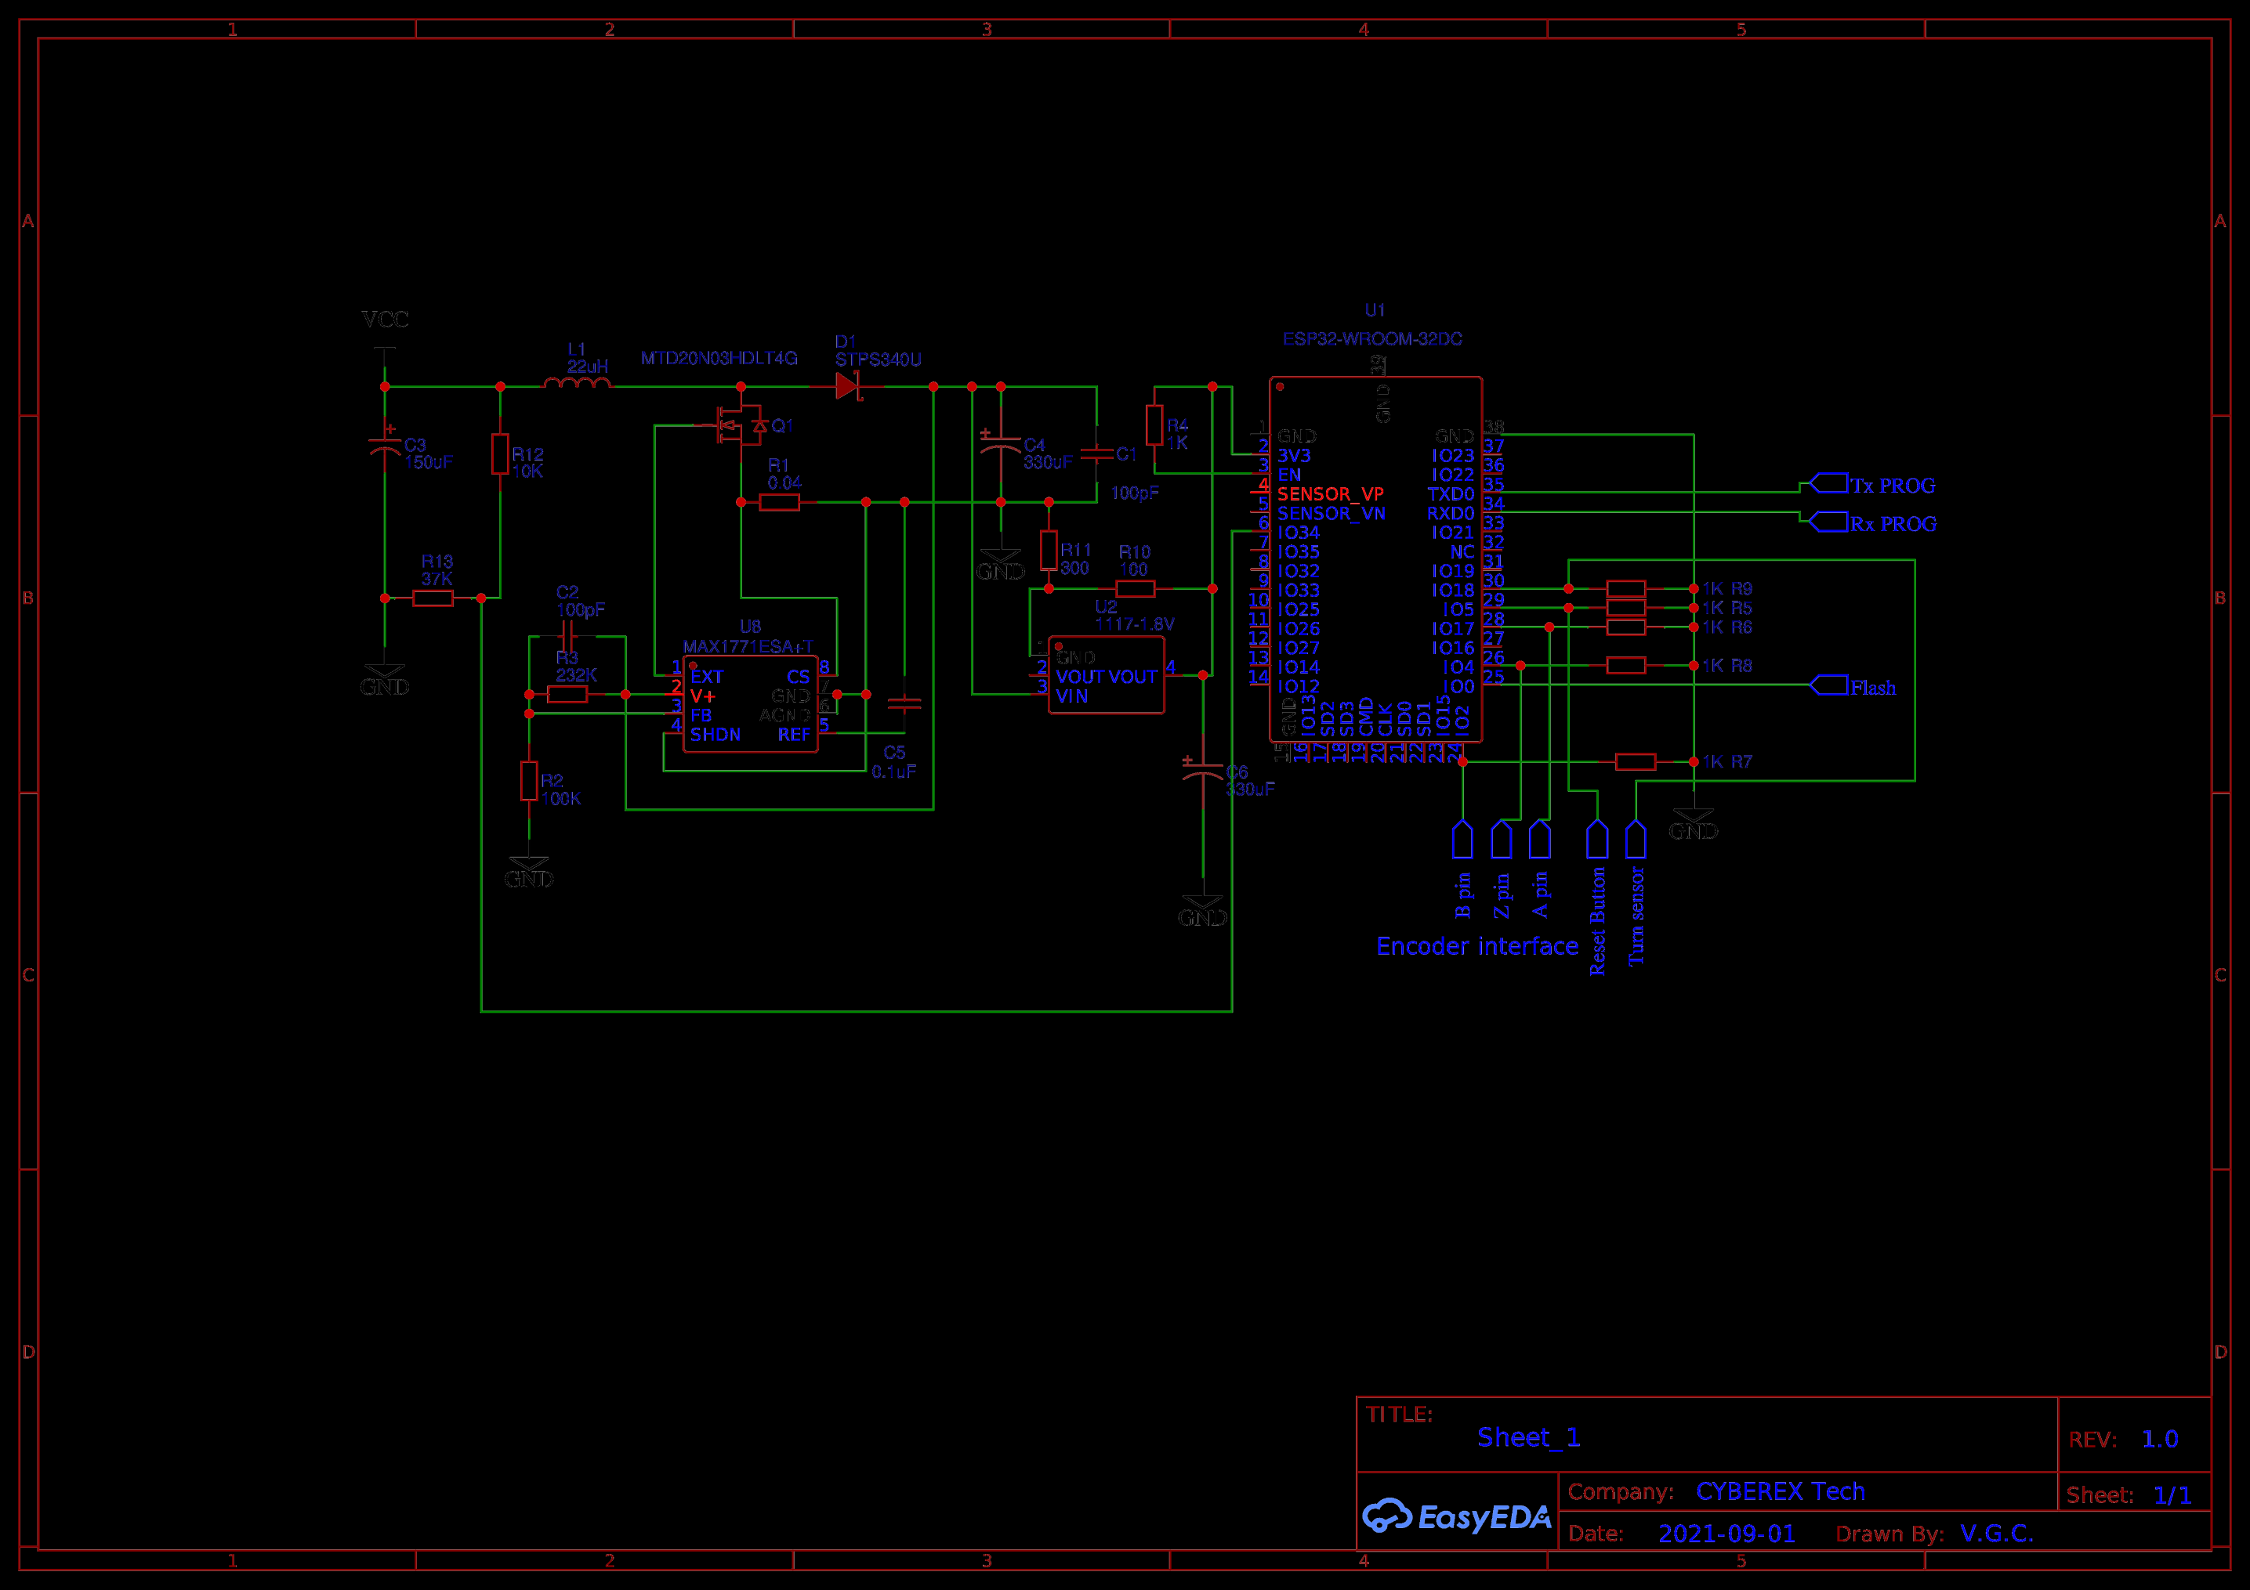The height and width of the screenshot is (1590, 2250).
Task: Click the 'STPS340U' diode label
Action: [x=878, y=360]
